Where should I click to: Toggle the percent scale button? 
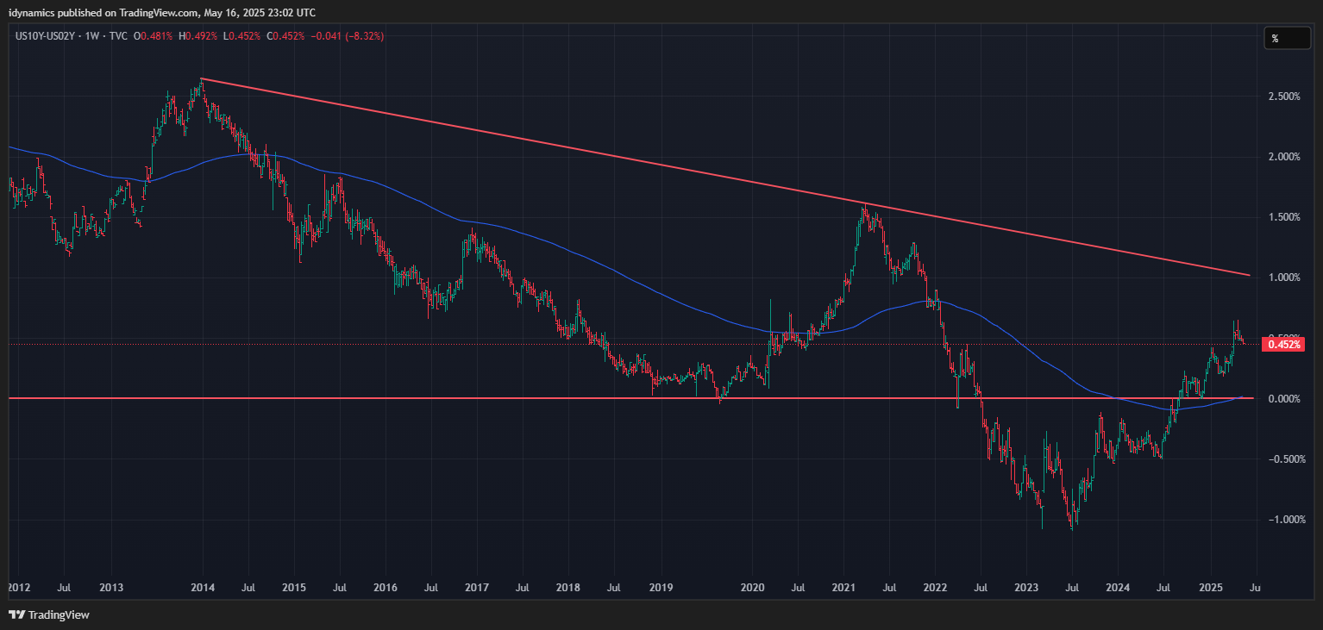click(1286, 38)
